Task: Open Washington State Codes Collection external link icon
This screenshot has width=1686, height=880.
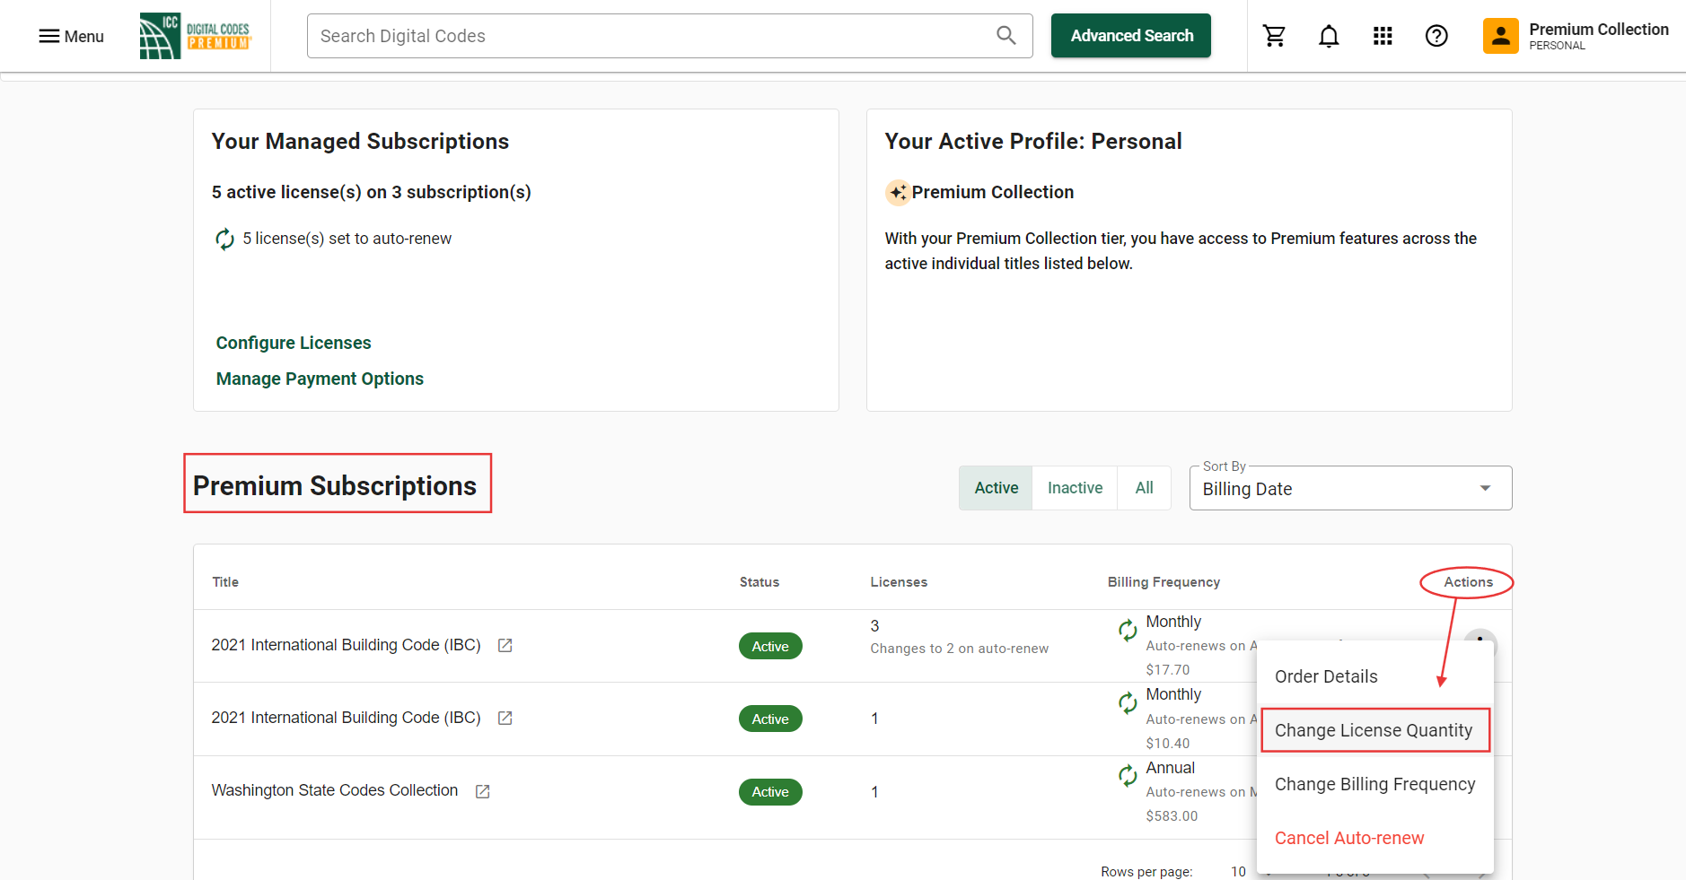Action: pos(483,791)
